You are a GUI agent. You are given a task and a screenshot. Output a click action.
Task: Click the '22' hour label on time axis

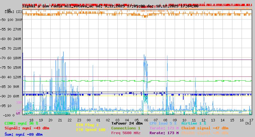tap(69, 120)
